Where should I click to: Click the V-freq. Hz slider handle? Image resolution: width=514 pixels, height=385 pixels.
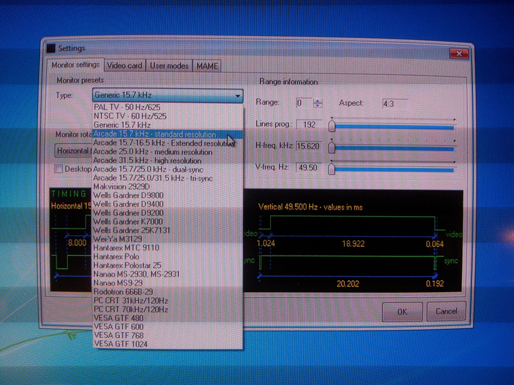[332, 169]
